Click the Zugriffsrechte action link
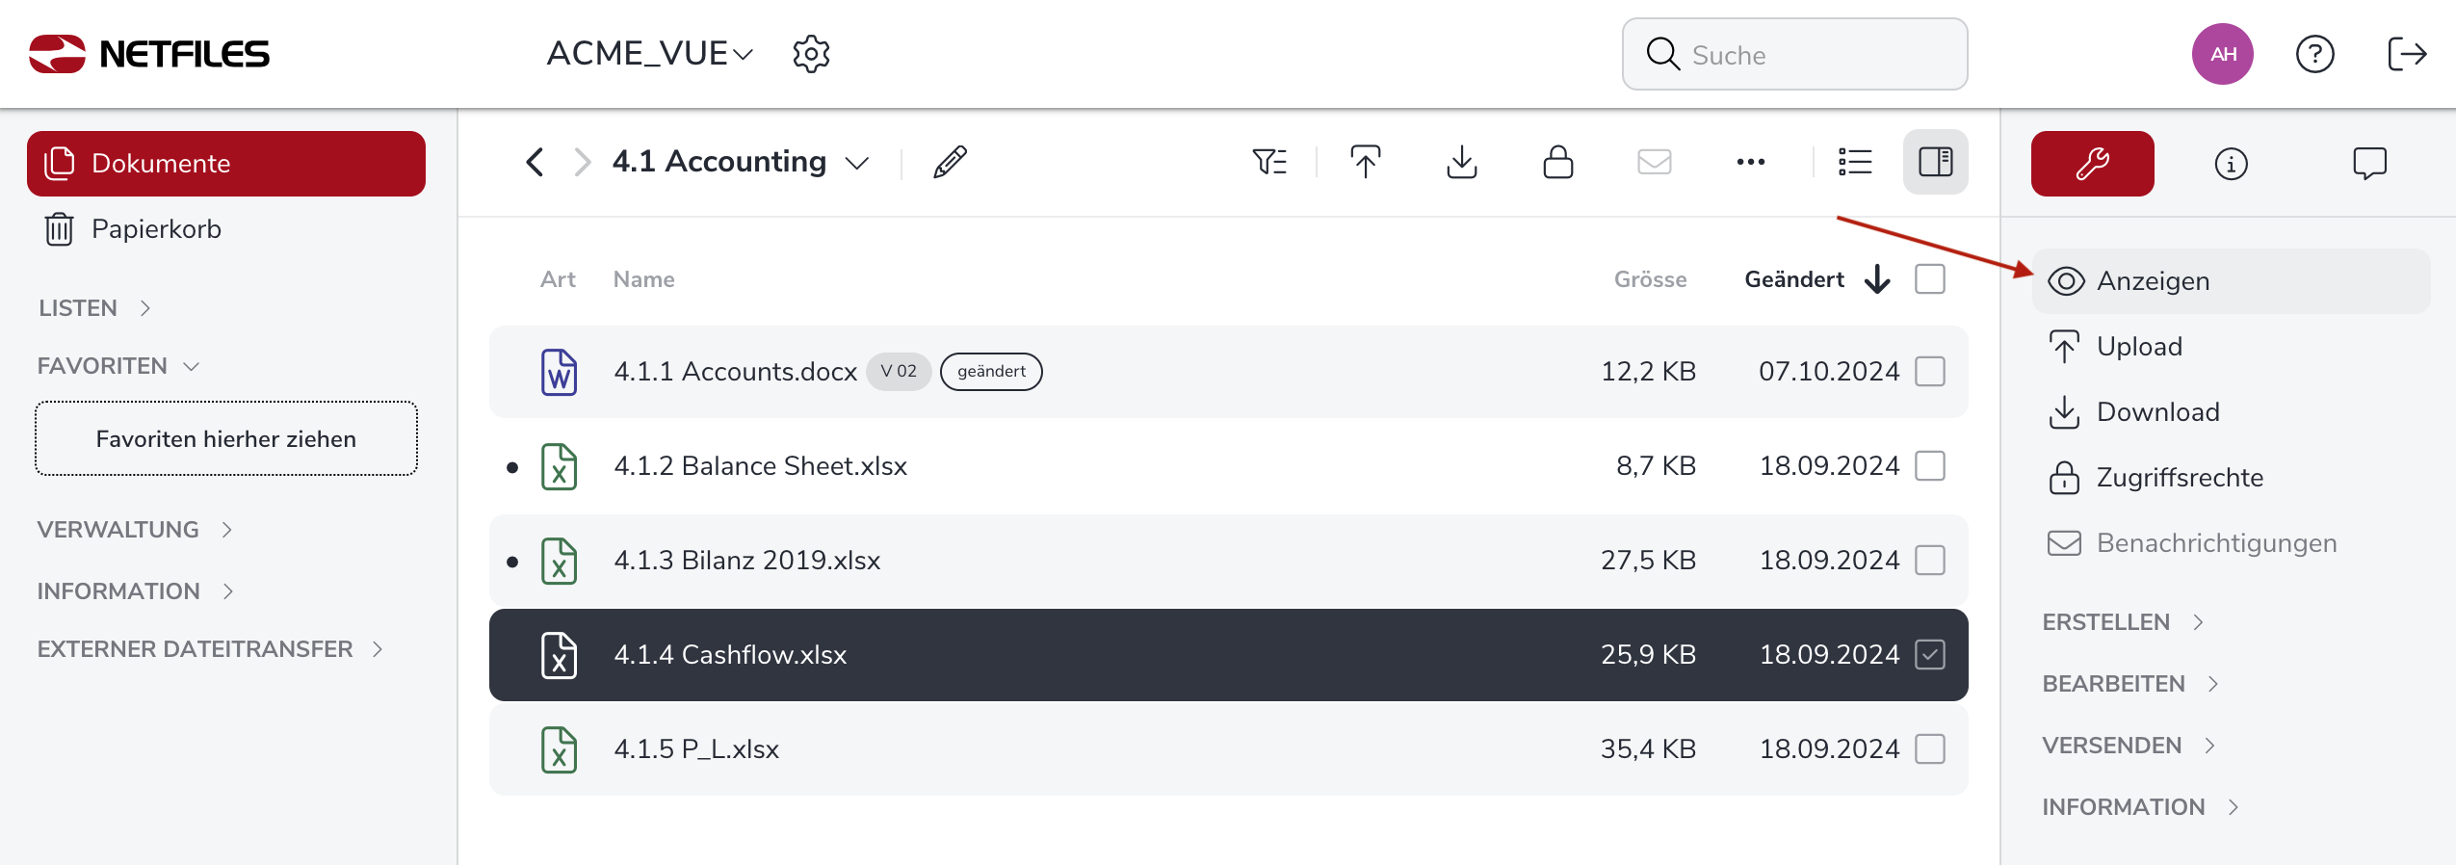Screen dimensions: 2456x865 (2179, 478)
